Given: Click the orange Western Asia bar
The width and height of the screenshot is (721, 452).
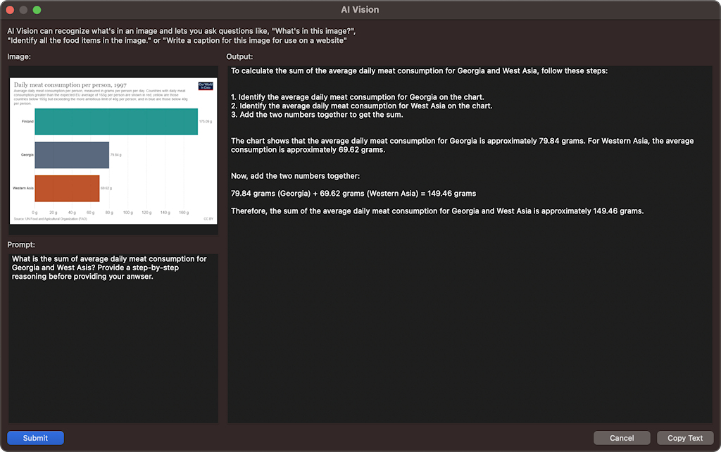Looking at the screenshot, I should pyautogui.click(x=67, y=188).
